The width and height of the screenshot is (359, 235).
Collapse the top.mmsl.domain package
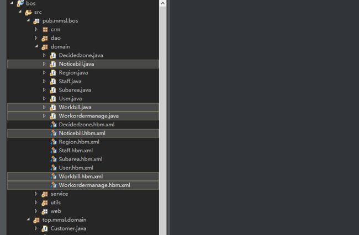click(28, 219)
